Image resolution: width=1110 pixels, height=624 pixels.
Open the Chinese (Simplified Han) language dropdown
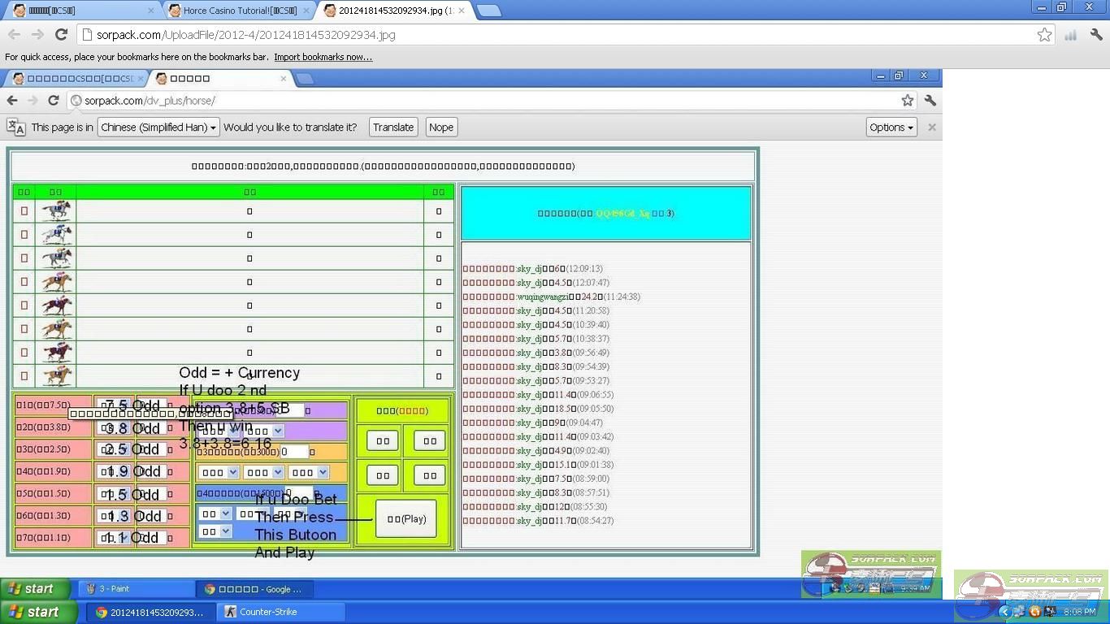coord(158,128)
